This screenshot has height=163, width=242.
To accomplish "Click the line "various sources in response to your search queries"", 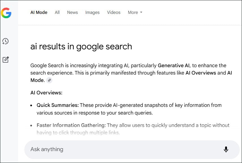I will point(95,113).
